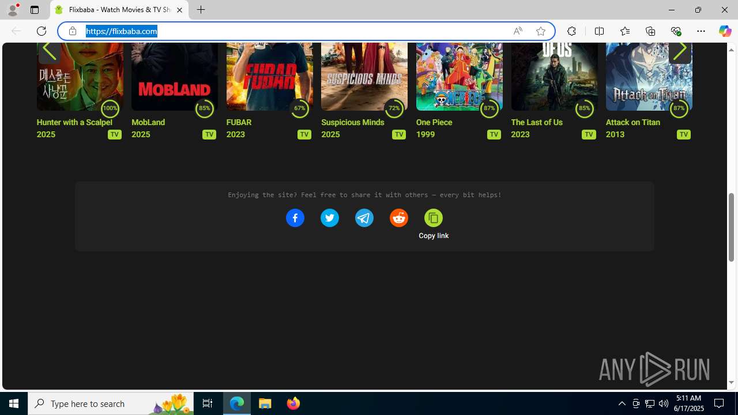Click the scrollbar up arrow
The height and width of the screenshot is (415, 738).
click(731, 50)
